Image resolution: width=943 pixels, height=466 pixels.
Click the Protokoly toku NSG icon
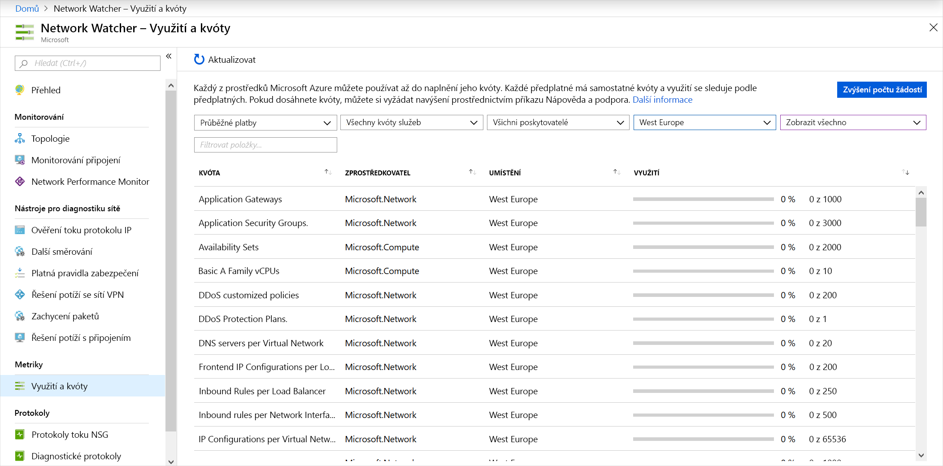pyautogui.click(x=20, y=435)
